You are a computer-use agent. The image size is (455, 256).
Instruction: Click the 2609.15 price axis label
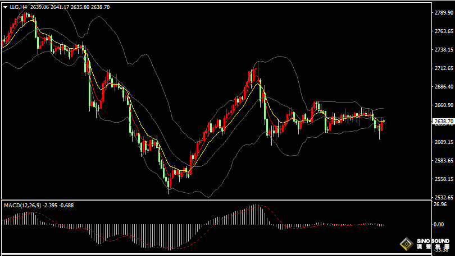pyautogui.click(x=444, y=142)
